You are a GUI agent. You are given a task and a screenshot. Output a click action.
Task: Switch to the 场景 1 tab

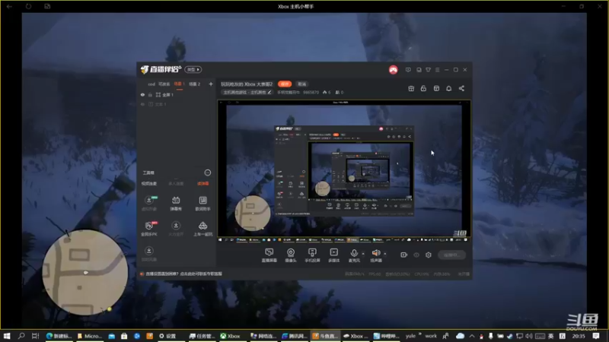click(179, 84)
